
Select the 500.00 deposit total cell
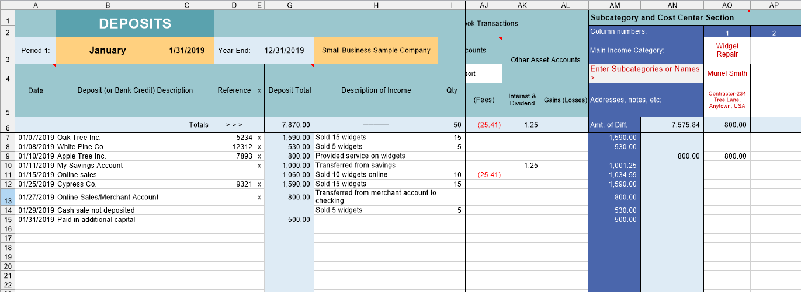[289, 219]
